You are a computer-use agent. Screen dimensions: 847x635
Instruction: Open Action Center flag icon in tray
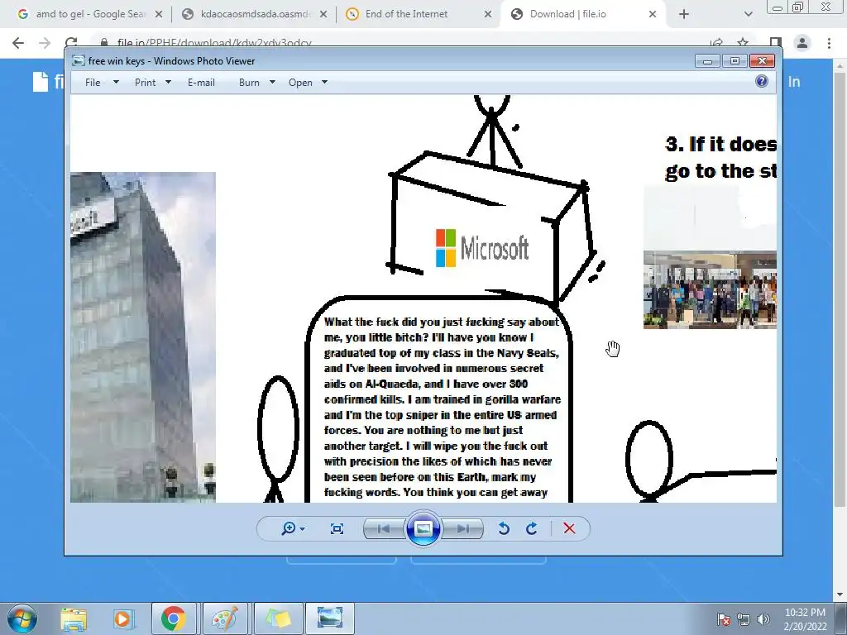(724, 619)
